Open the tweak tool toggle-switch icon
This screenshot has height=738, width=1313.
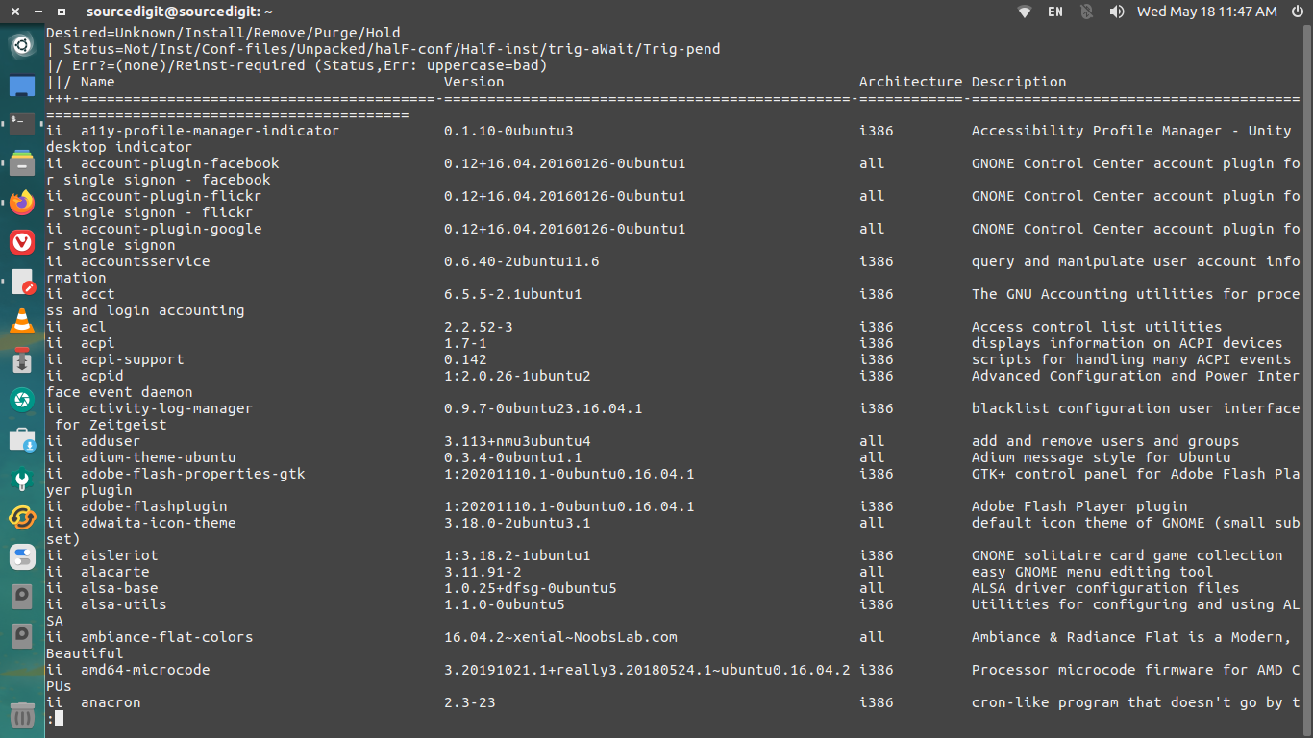[x=21, y=557]
